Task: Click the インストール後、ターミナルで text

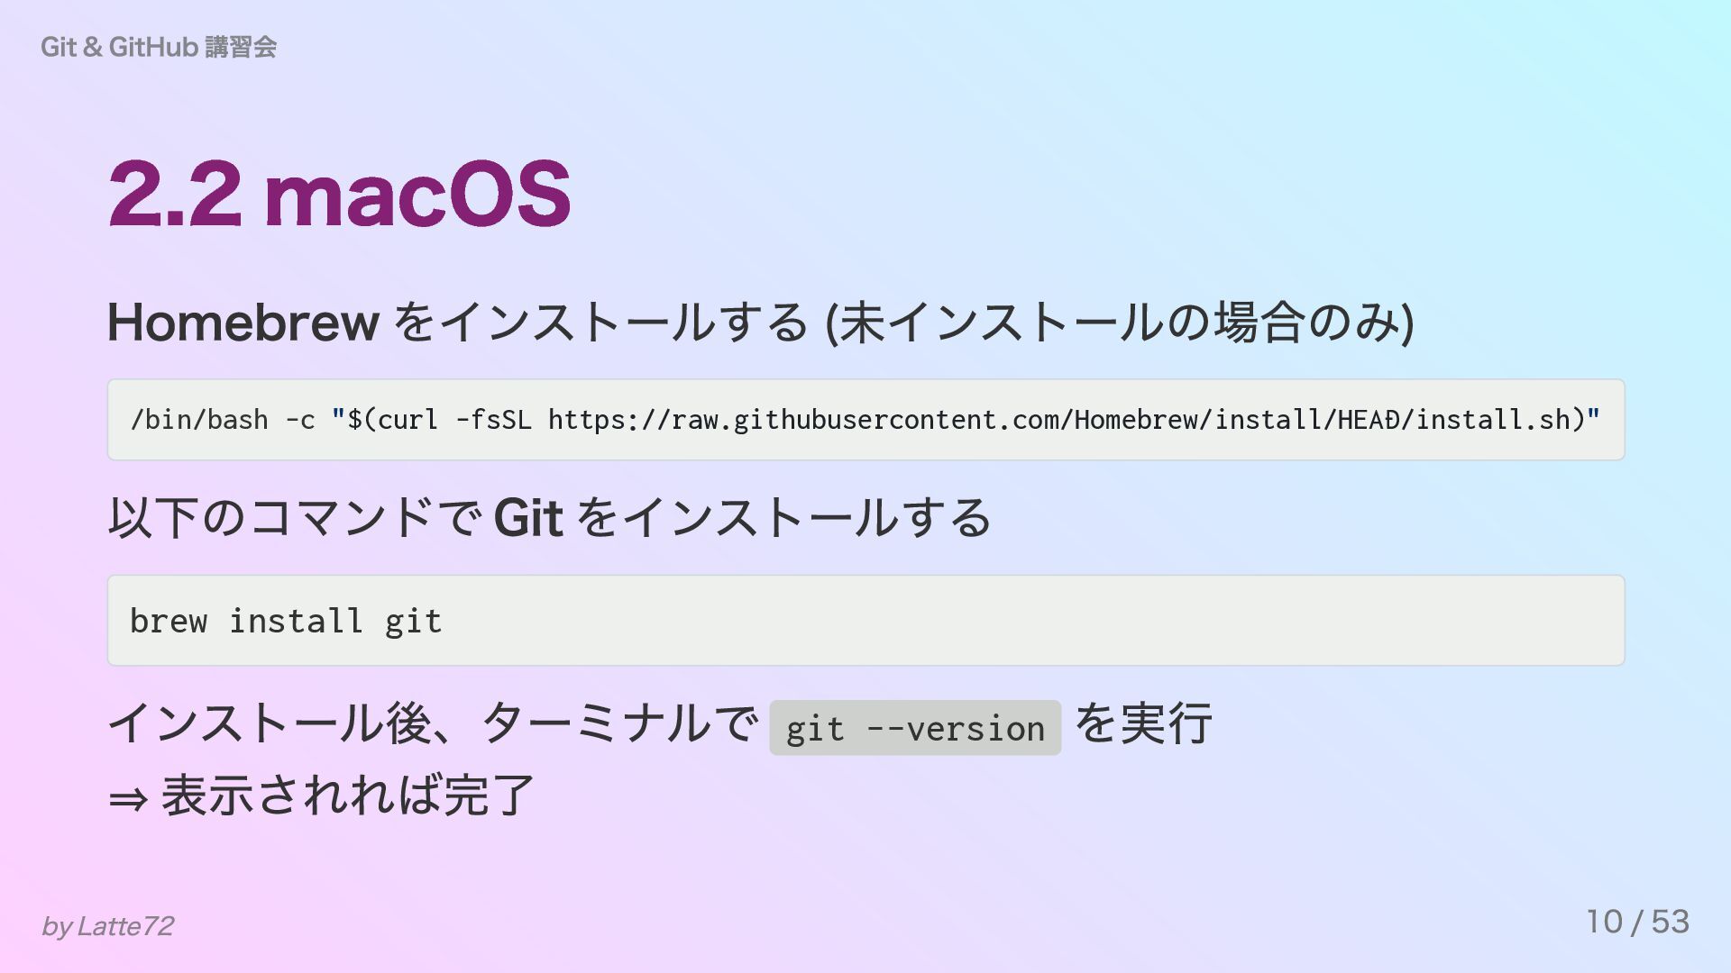Action: pos(433,723)
